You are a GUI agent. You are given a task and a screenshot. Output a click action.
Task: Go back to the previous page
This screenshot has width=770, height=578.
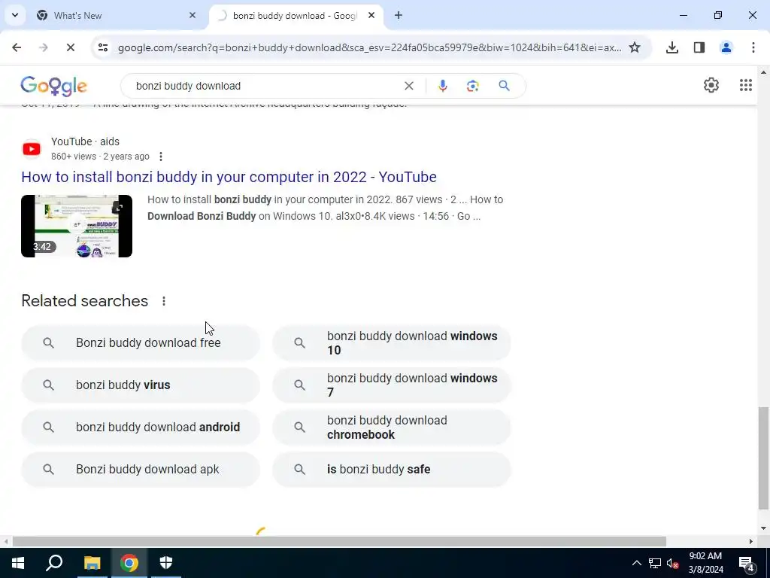(x=17, y=47)
